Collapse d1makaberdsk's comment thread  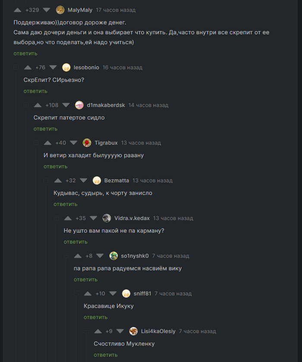pyautogui.click(x=26, y=105)
